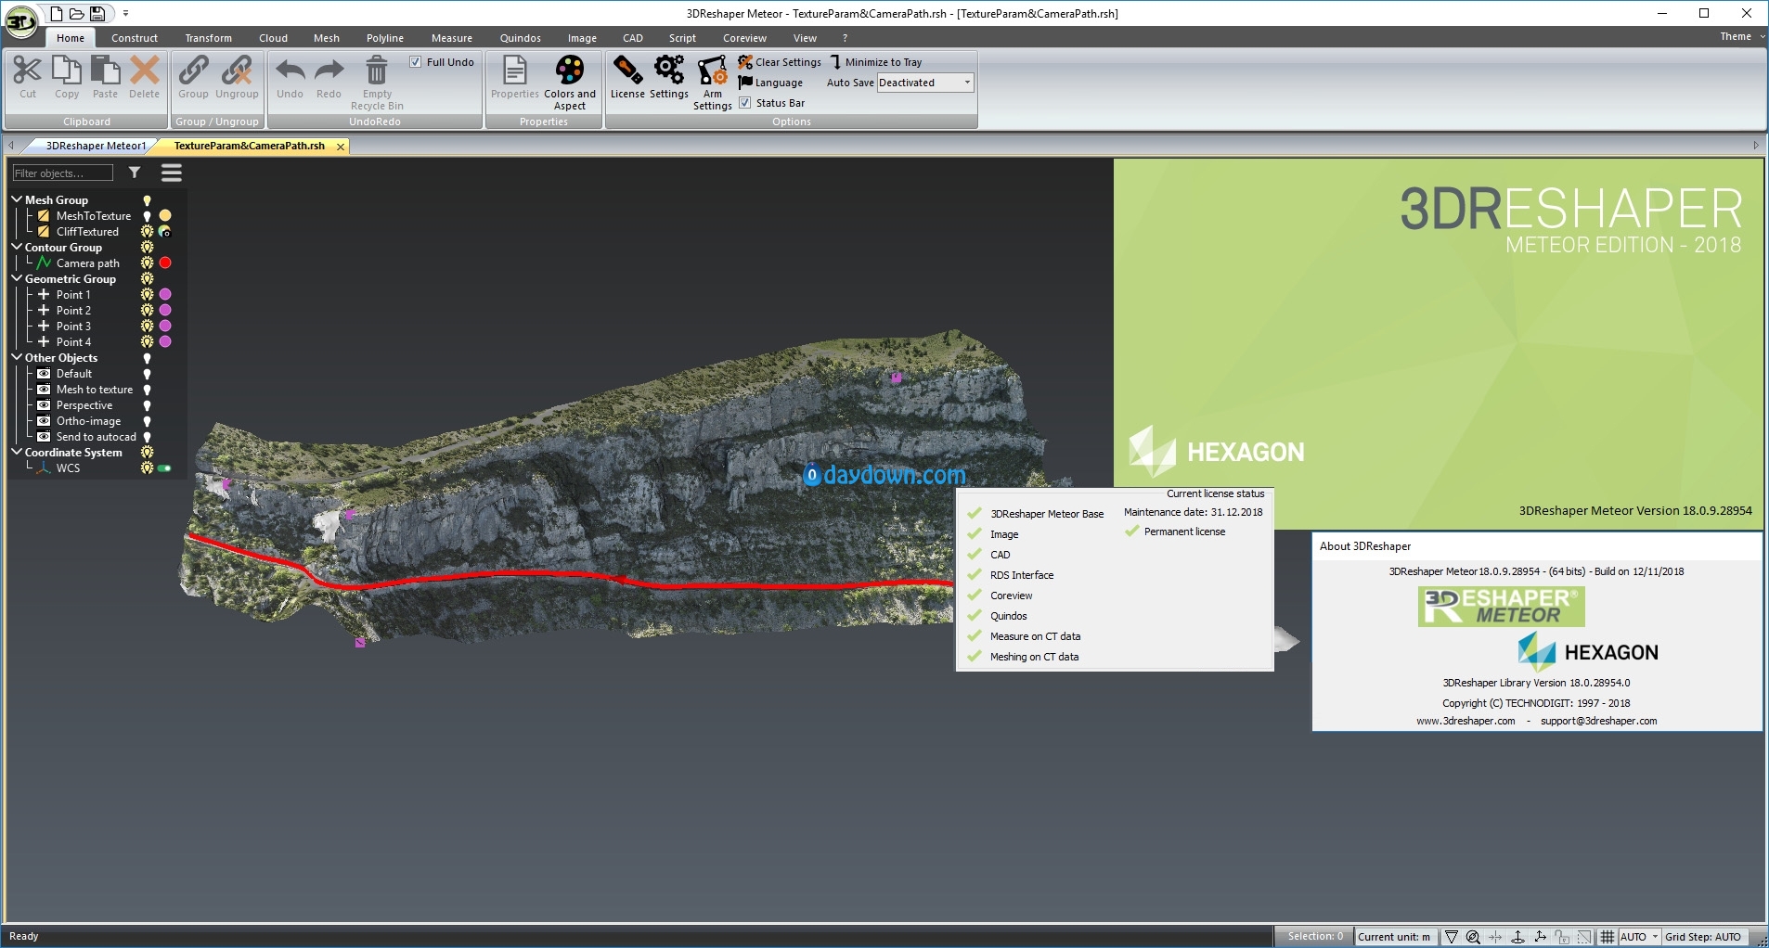Collapse the Mesh Group tree node

(x=17, y=199)
